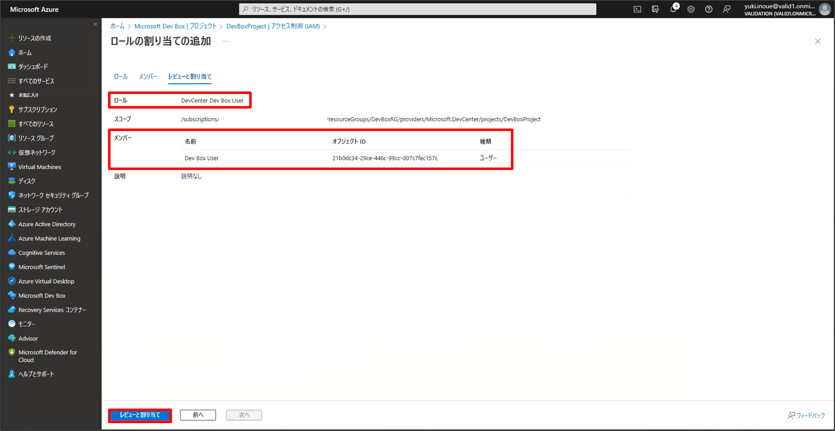Click the ホーム breadcrumb link

[117, 26]
